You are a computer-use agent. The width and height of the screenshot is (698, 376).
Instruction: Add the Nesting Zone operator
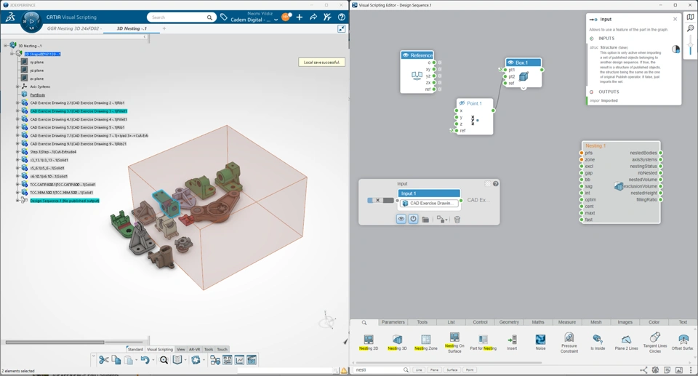pyautogui.click(x=425, y=342)
